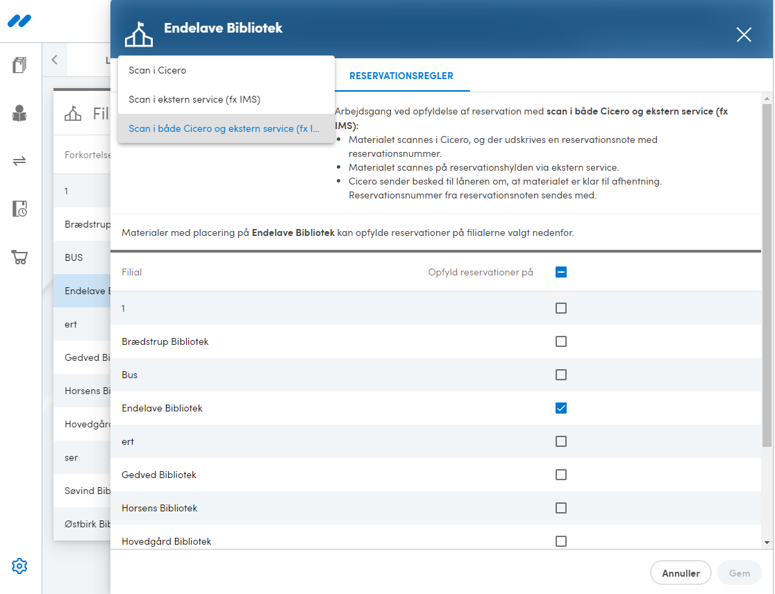Click 'Endelave Bibliotek' name in dialog table
Image resolution: width=775 pixels, height=594 pixels.
(x=162, y=408)
